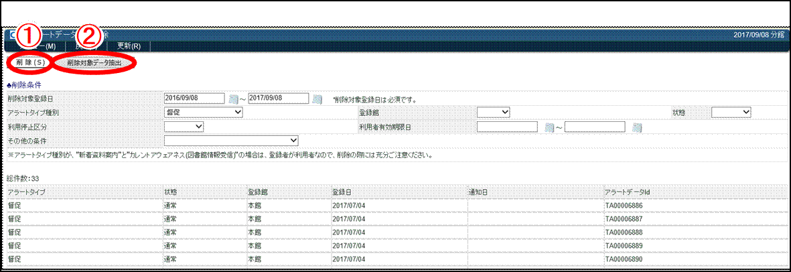791x272 pixels.
Task: Click the 削除条件 section heading
Action: click(x=24, y=84)
